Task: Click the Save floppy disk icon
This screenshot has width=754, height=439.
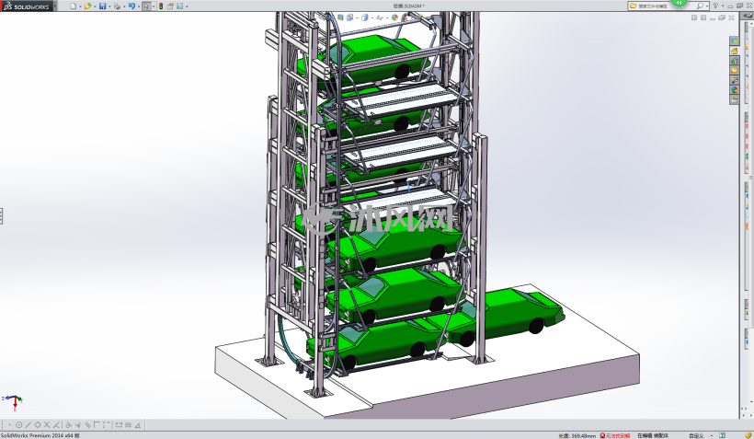Action: tap(102, 6)
